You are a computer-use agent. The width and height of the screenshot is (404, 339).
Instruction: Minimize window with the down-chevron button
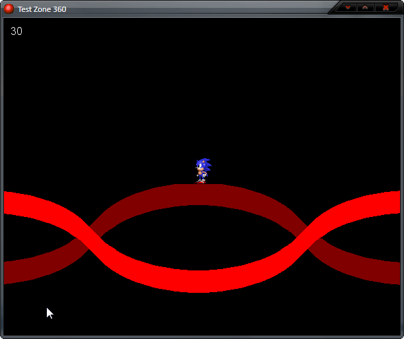[347, 8]
